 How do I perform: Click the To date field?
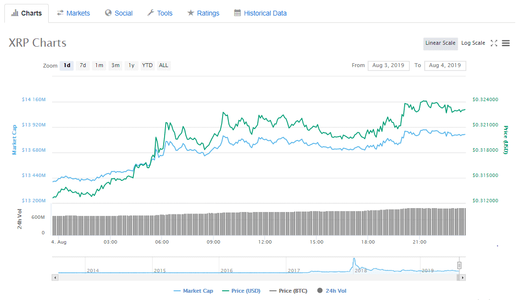point(445,66)
